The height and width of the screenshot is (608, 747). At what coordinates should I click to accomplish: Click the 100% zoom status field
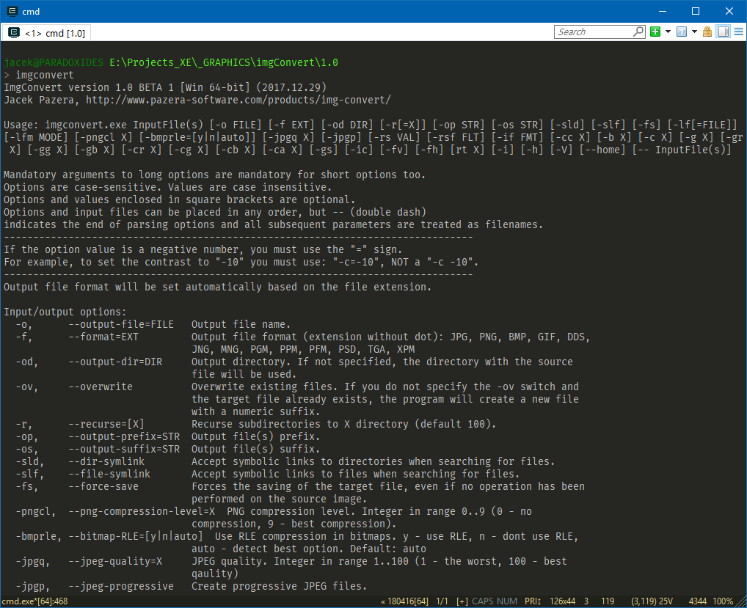[x=723, y=601]
